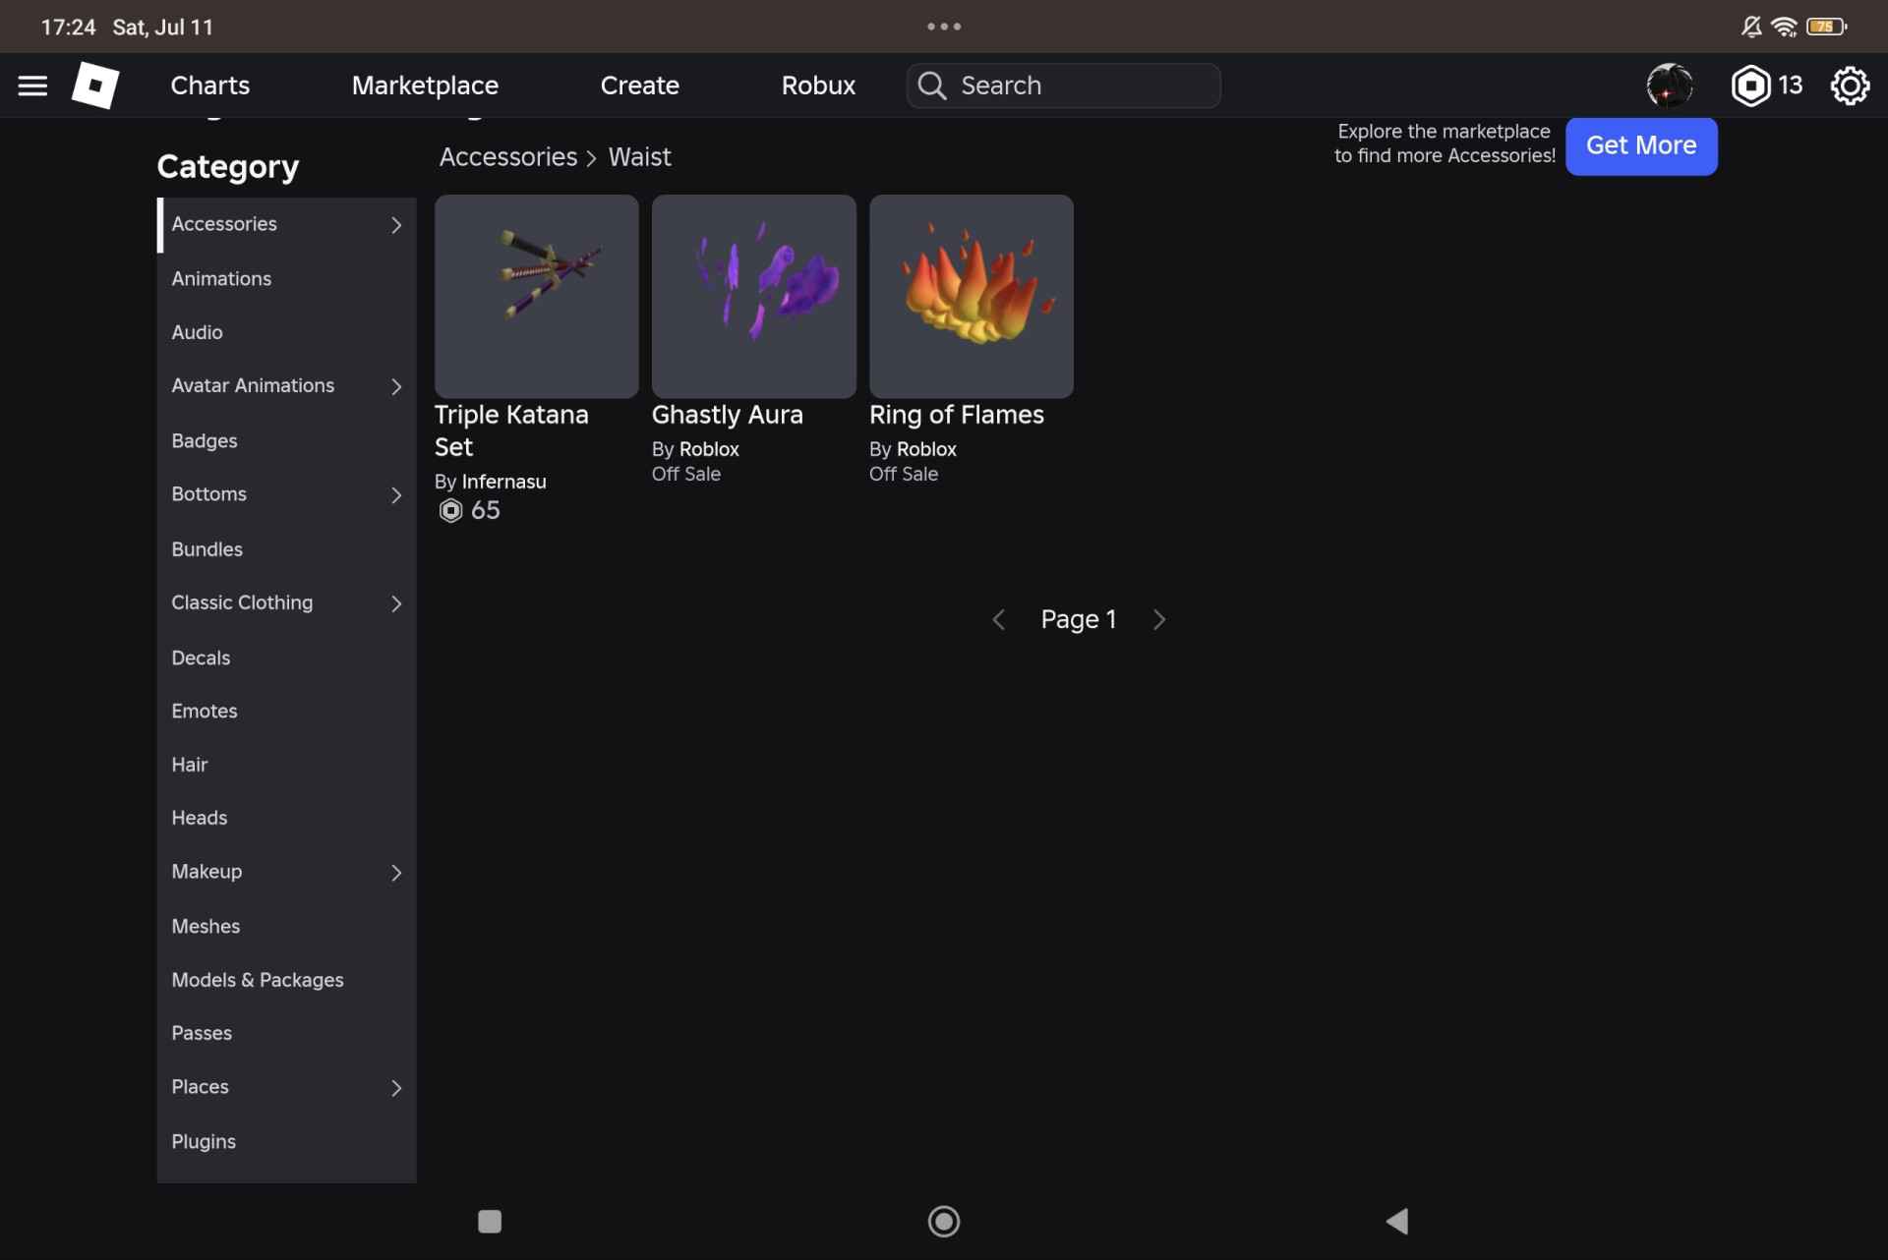Expand the Makeup category chevron
This screenshot has width=1888, height=1260.
[x=396, y=873]
